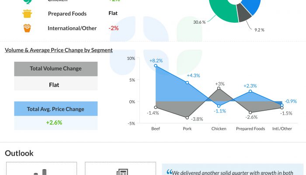The image size is (306, 175).
Task: Select the Pork -3.8% volume data point
Action: [187, 118]
